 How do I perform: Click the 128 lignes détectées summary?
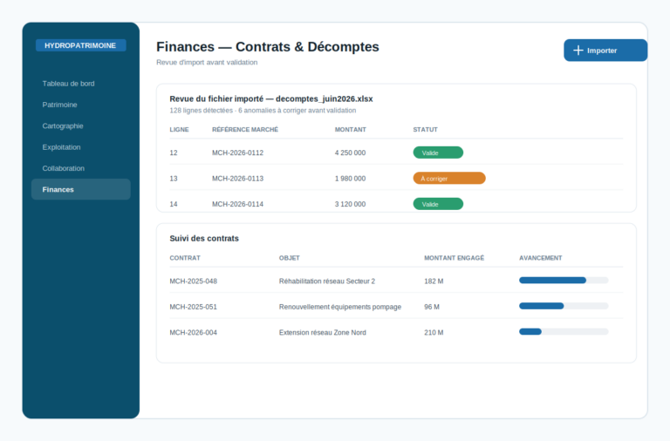(263, 111)
